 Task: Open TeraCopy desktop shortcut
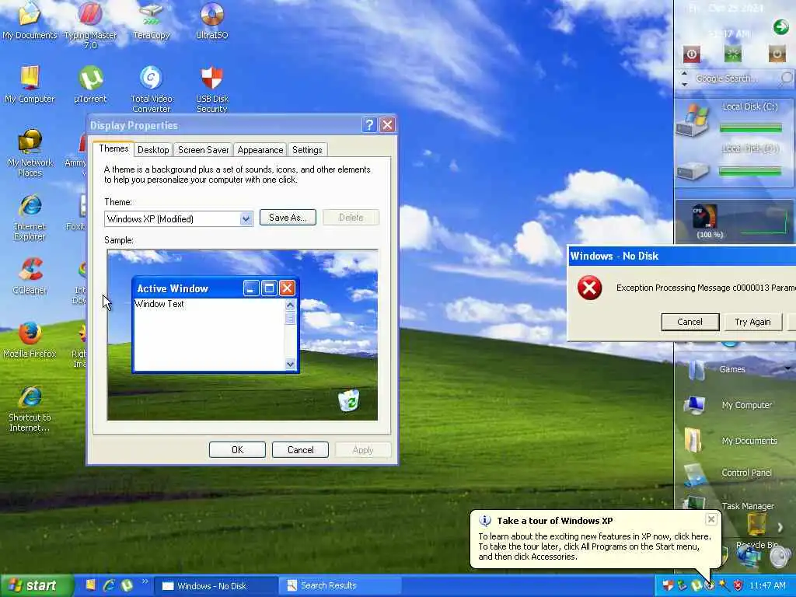click(x=152, y=20)
